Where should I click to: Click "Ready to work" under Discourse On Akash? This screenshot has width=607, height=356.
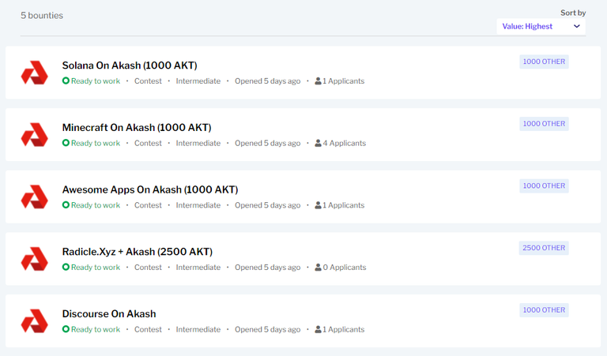96,330
